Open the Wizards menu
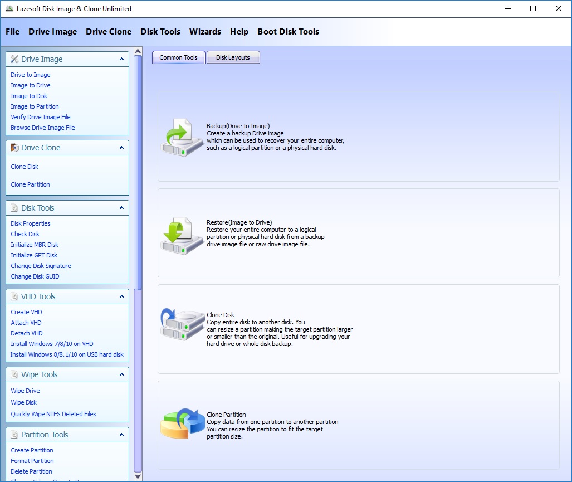 tap(205, 32)
